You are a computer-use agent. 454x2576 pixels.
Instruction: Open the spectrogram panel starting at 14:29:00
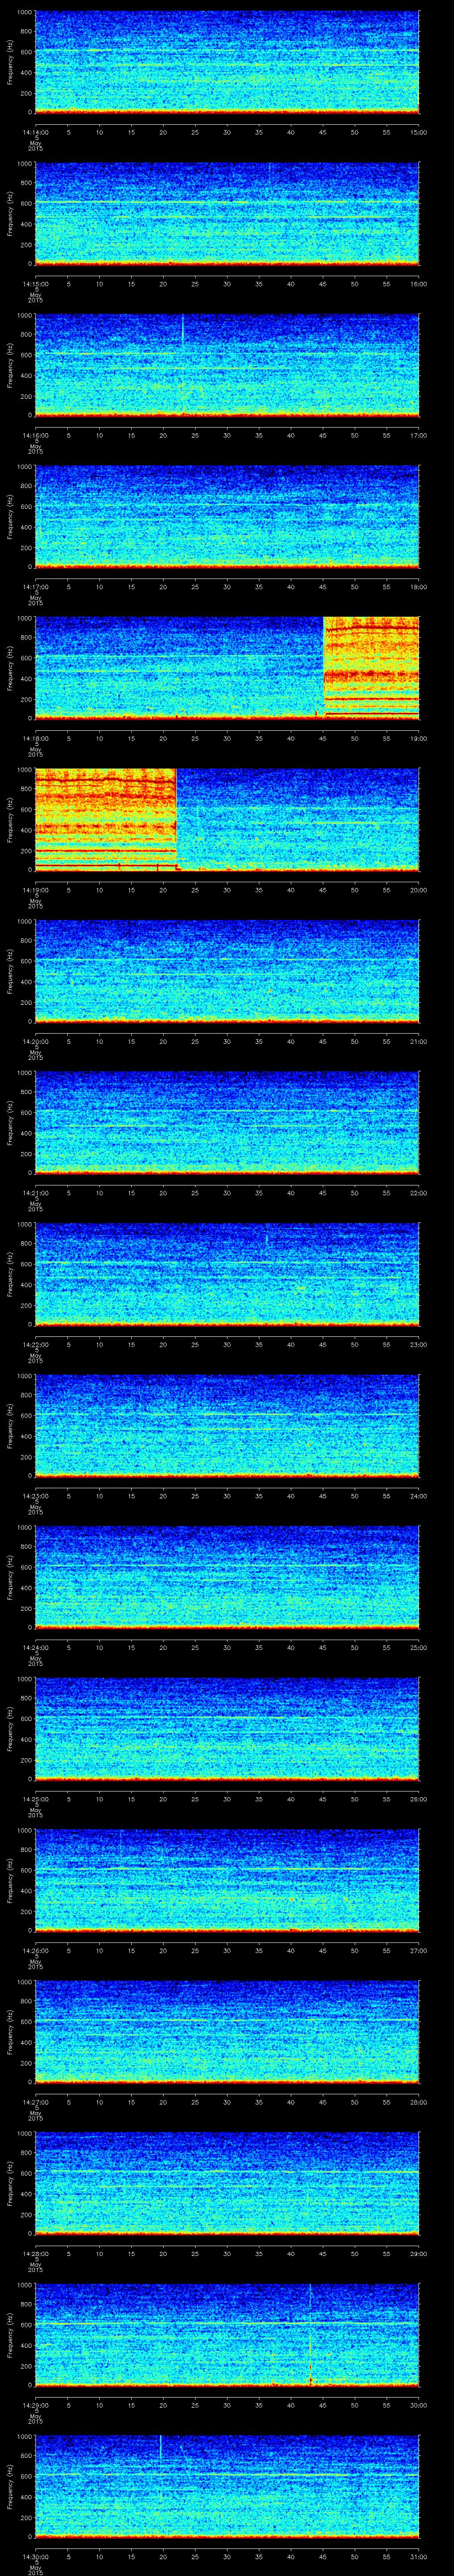227,2334
